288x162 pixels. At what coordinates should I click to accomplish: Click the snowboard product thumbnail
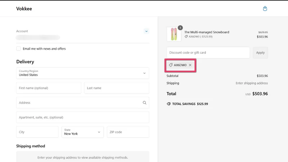pos(174,34)
